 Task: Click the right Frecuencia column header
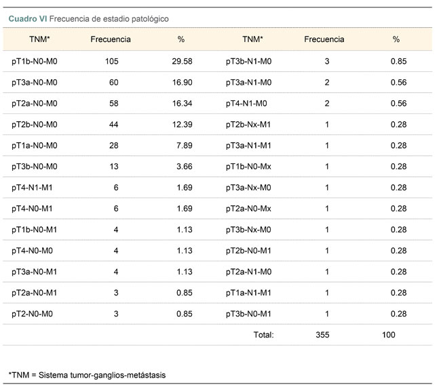324,39
